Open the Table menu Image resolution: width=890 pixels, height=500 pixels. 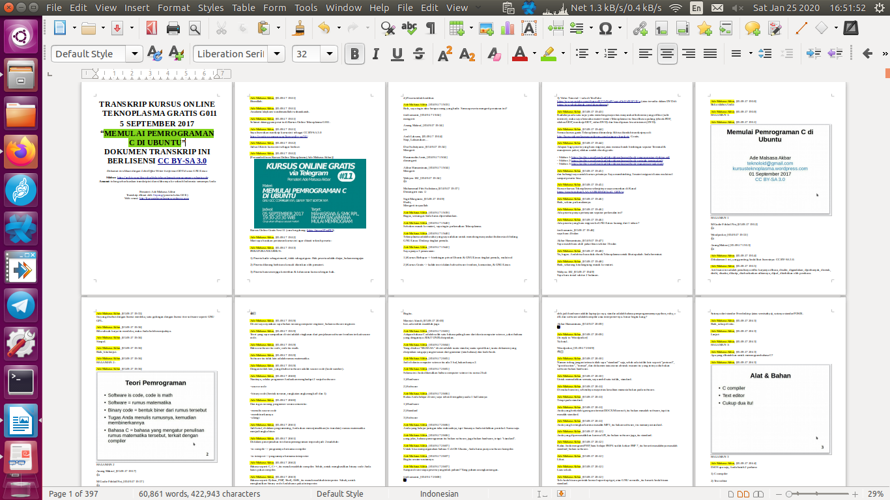[244, 8]
